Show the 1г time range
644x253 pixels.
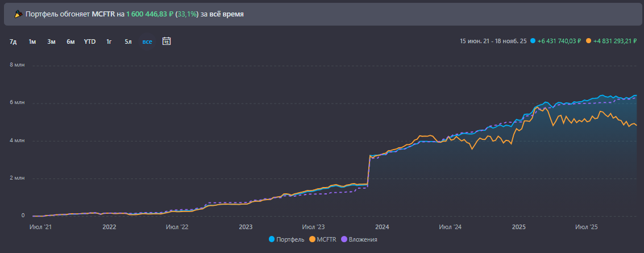click(x=109, y=42)
